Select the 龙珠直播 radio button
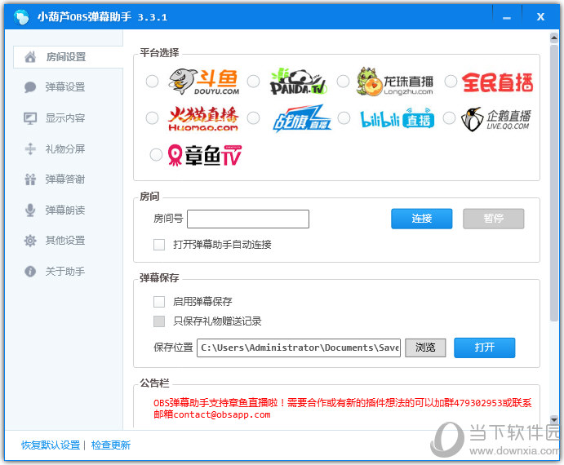Image resolution: width=564 pixels, height=465 pixels. point(343,82)
